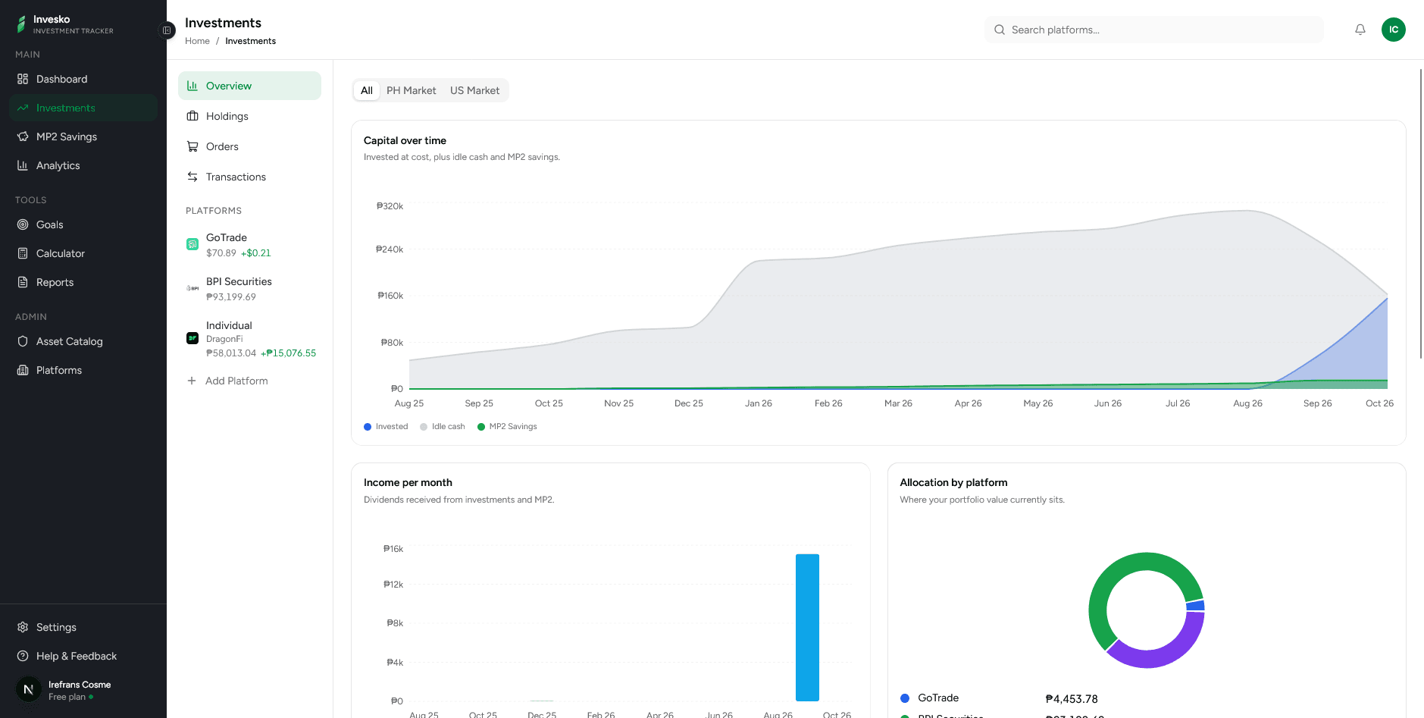Toggle the Invested legend series
The width and height of the screenshot is (1424, 718).
click(386, 427)
